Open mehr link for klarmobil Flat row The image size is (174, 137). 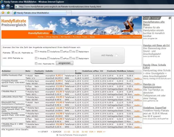click(138, 105)
